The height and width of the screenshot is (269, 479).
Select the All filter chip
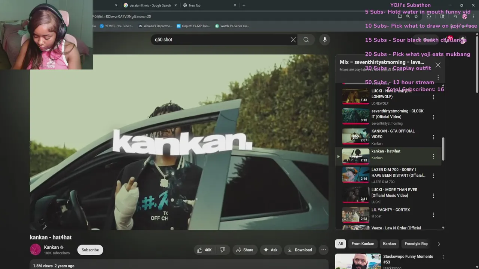(x=341, y=244)
